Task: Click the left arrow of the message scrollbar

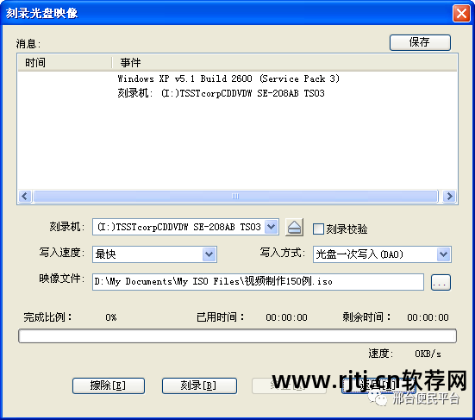Action: (x=25, y=196)
